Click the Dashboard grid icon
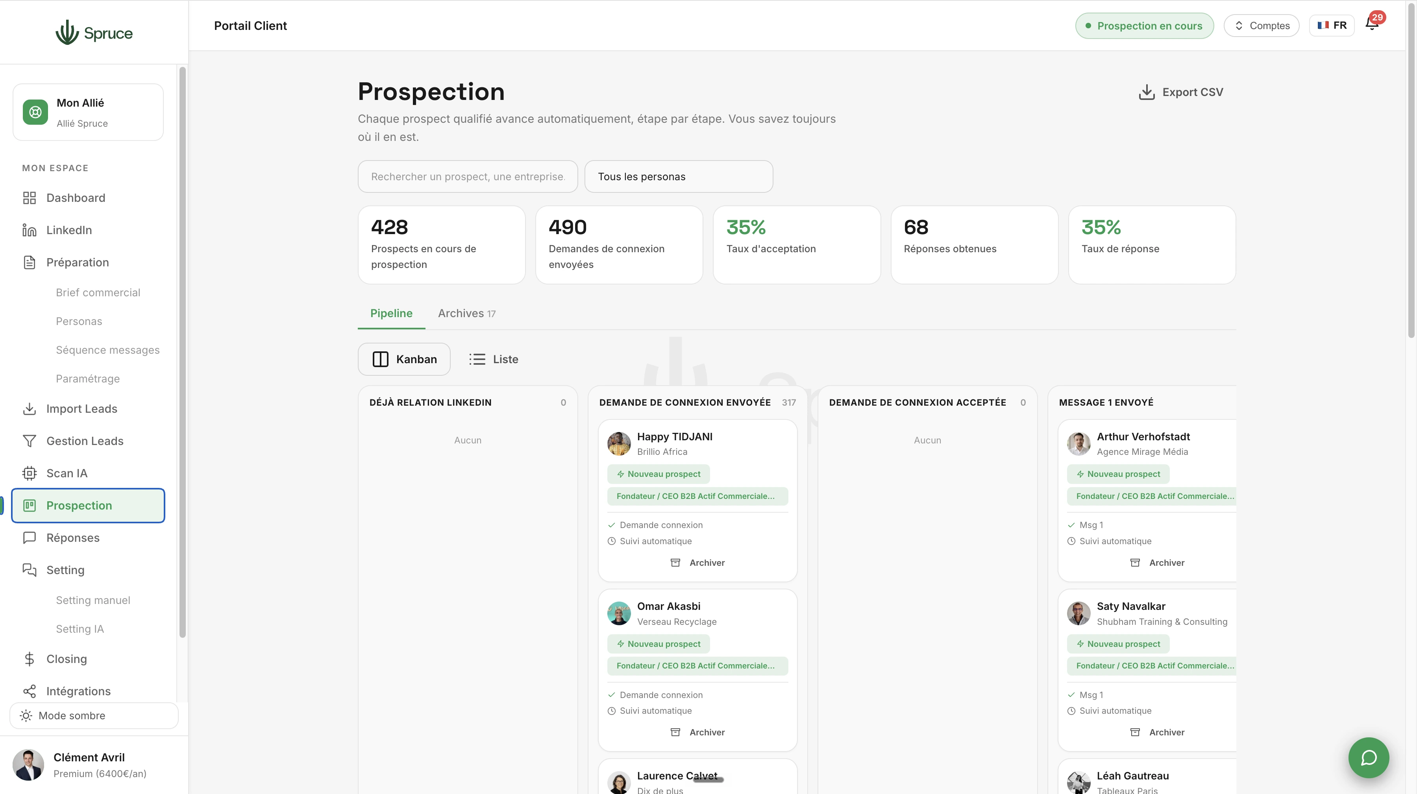 (x=29, y=198)
